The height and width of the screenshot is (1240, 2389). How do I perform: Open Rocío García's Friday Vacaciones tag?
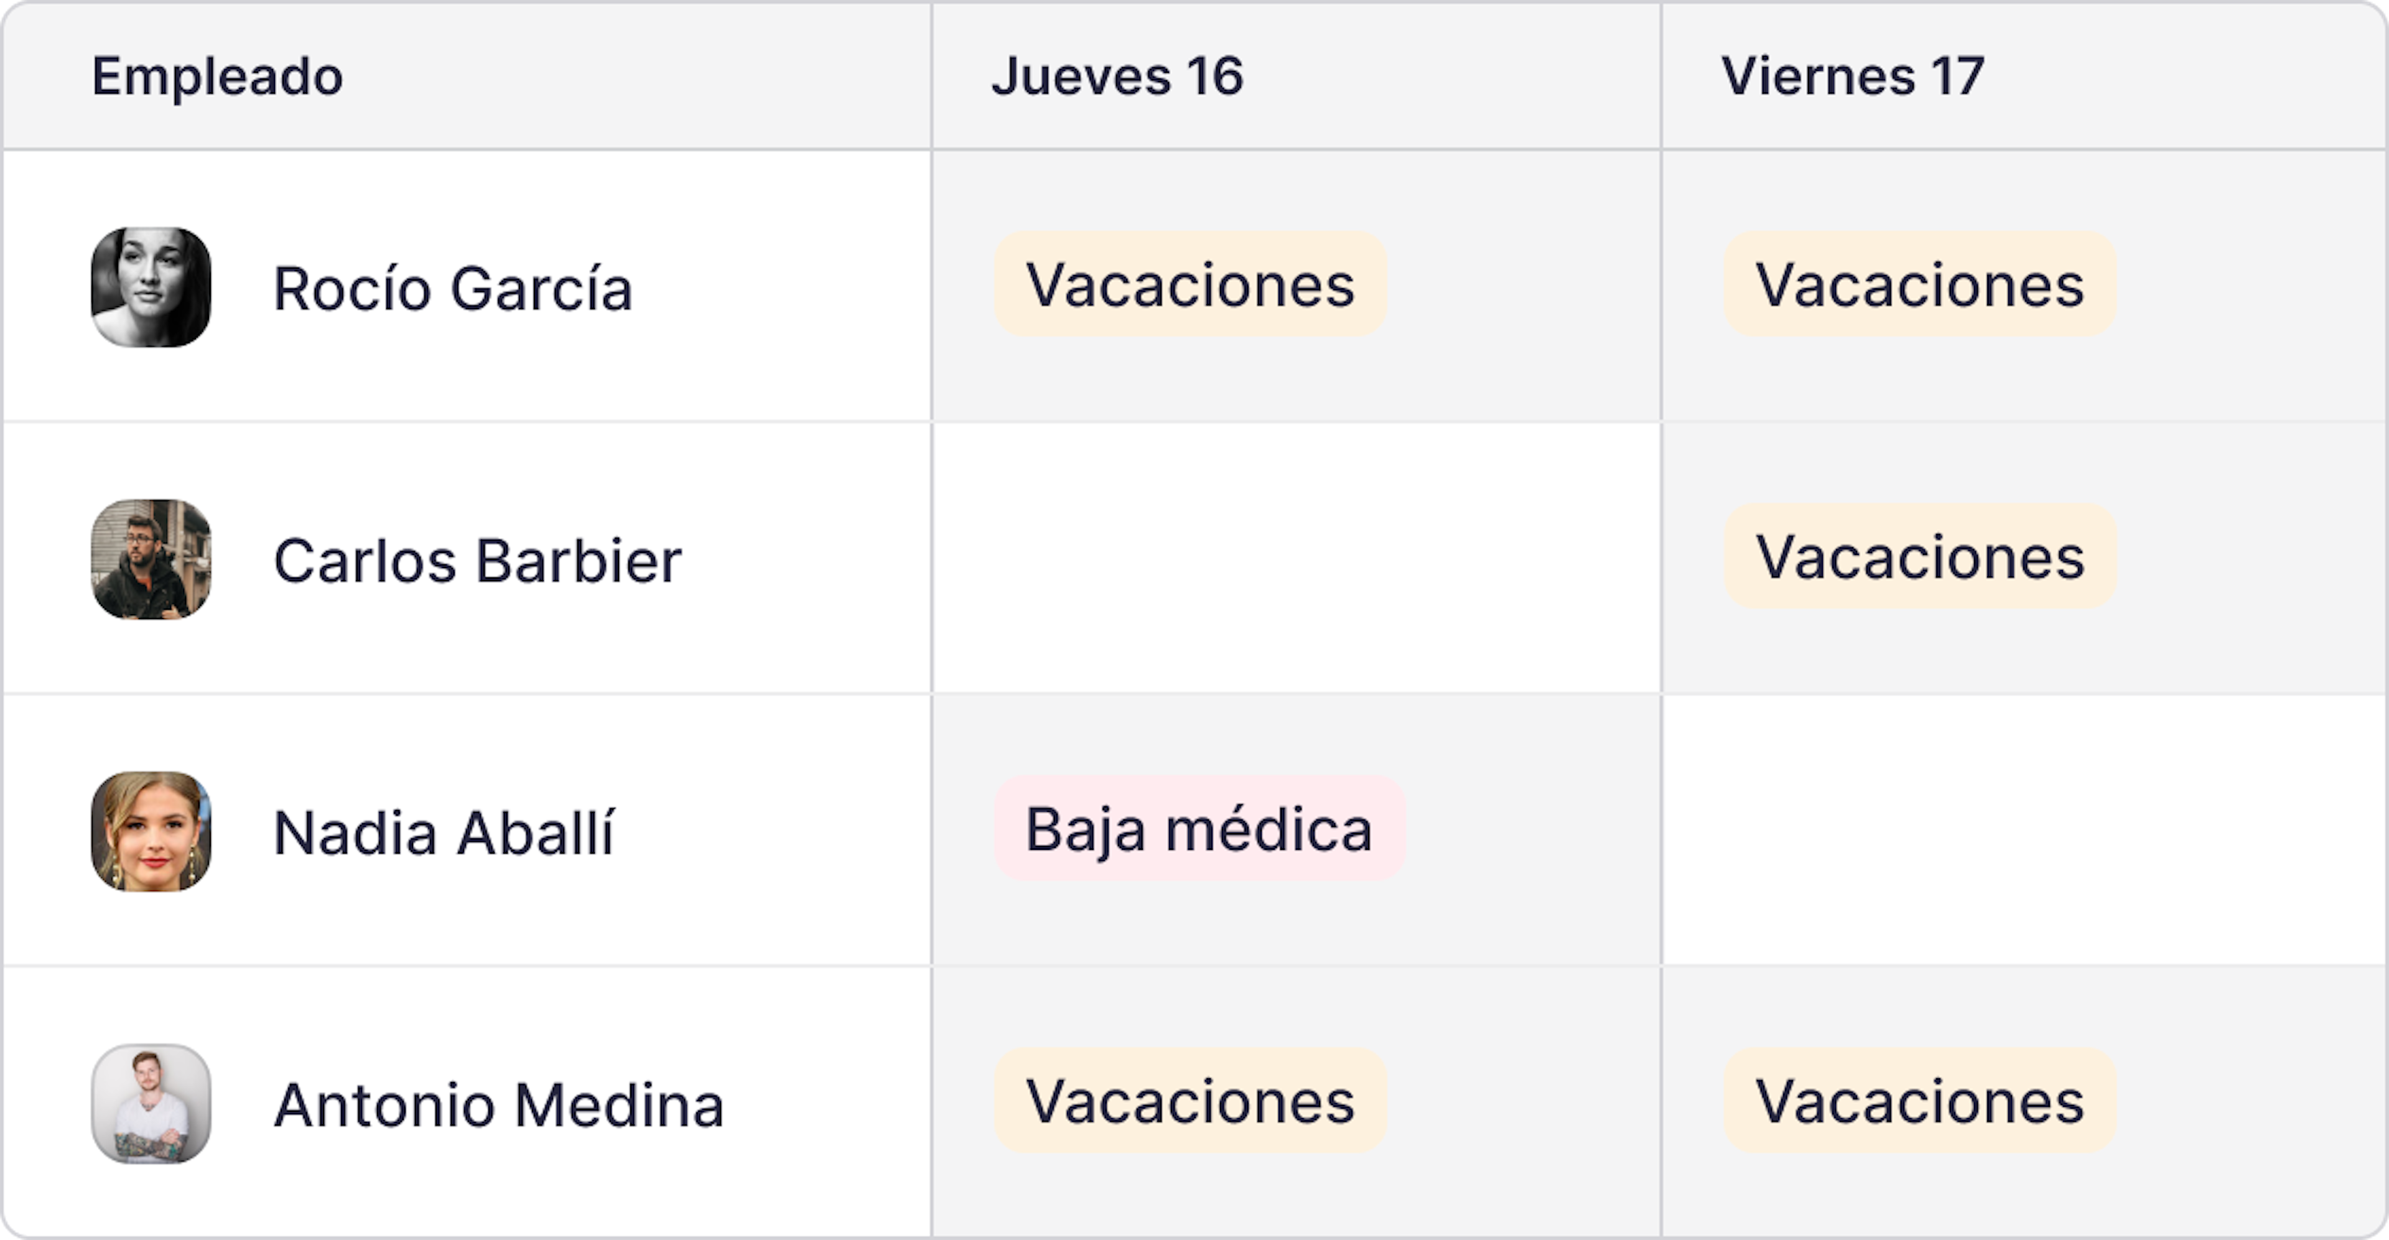(x=1920, y=285)
